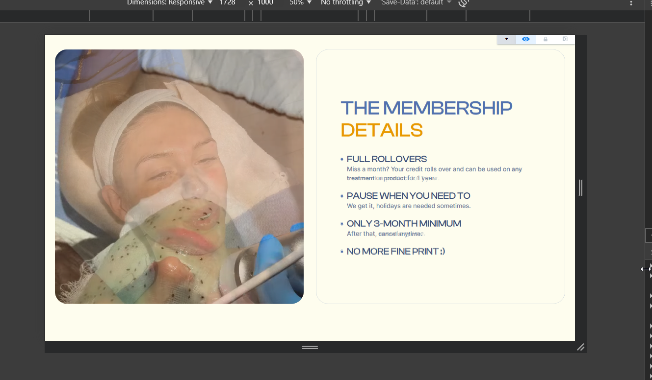Viewport: 652px width, 380px height.
Task: Click "NO MORE FINE PRINT :)" heading
Action: [x=396, y=252]
